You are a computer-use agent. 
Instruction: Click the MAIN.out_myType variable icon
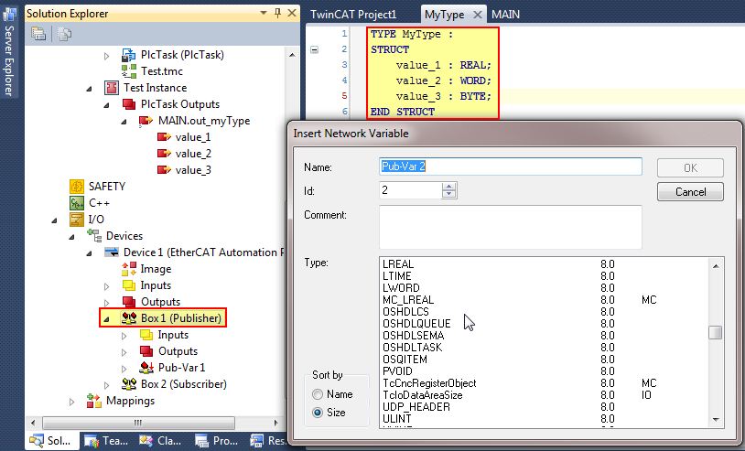pos(146,121)
